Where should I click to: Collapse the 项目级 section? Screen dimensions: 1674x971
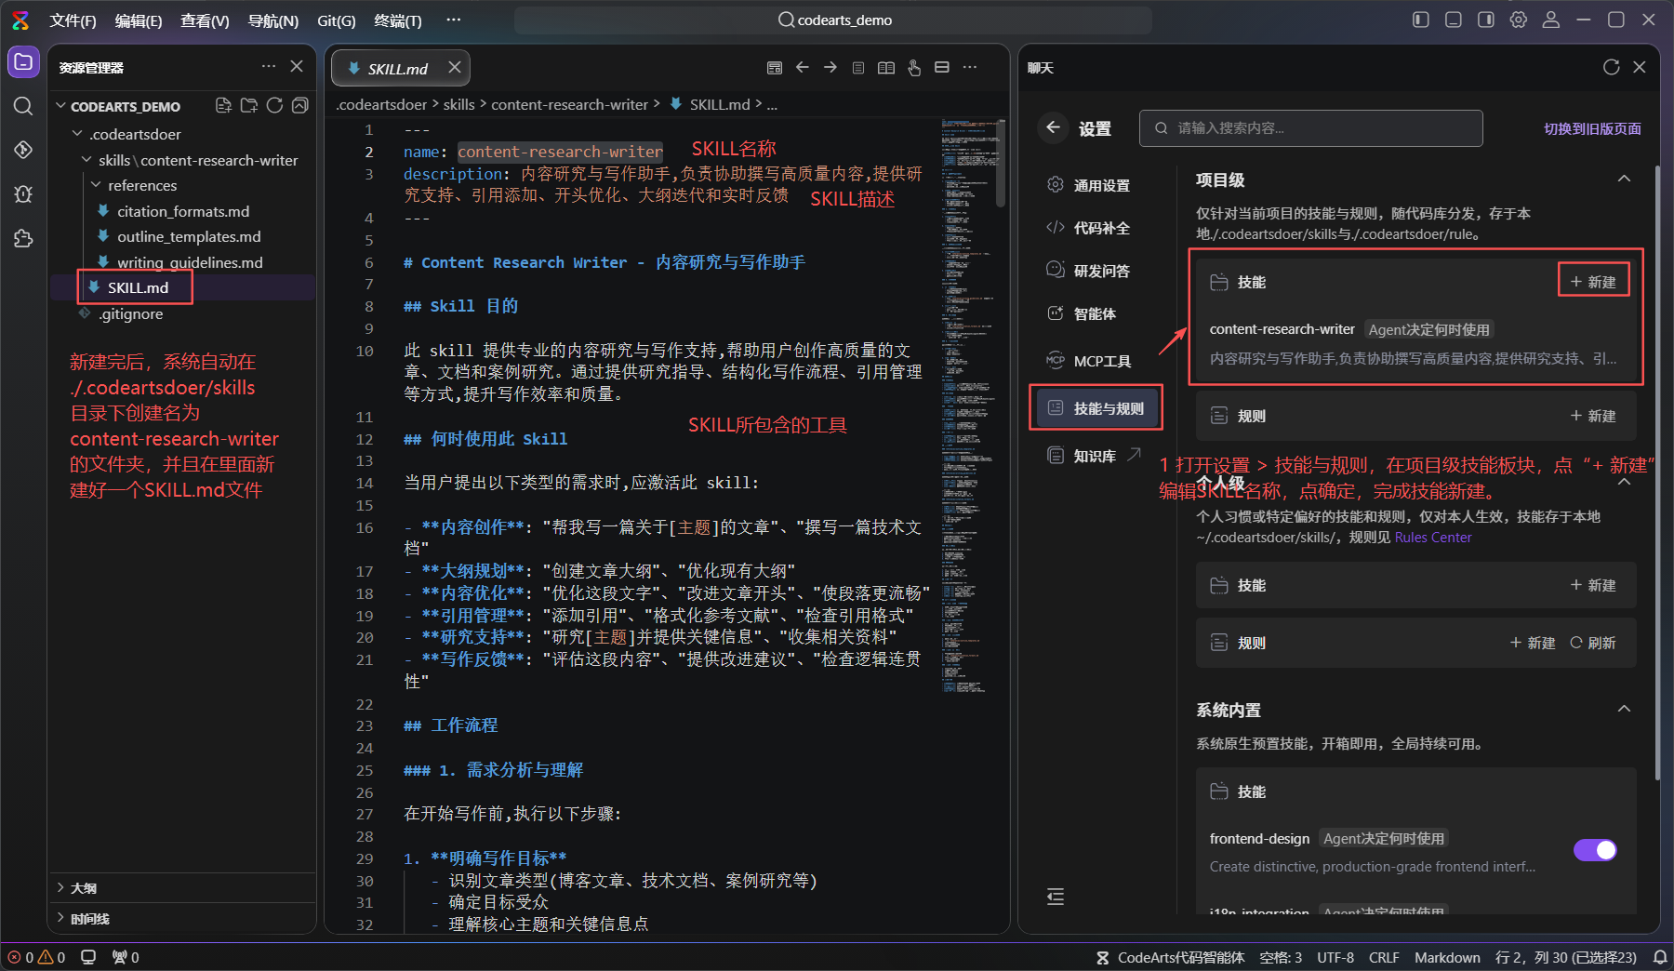[1624, 179]
